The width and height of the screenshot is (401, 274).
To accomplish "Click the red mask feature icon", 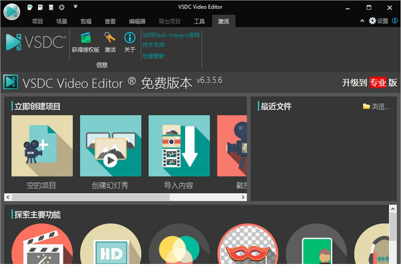I will 248,243.
